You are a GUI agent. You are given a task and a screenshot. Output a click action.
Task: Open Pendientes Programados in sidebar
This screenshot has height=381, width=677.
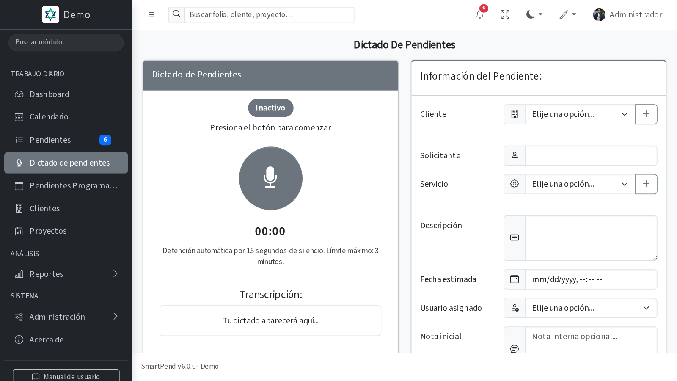(x=66, y=185)
